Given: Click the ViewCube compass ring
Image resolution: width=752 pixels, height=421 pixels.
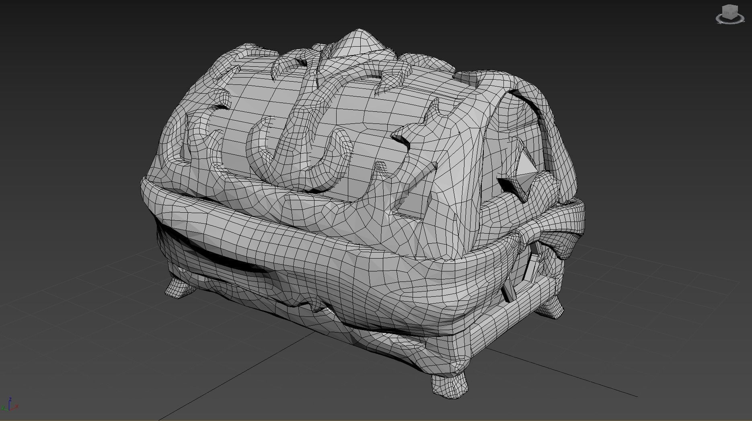Looking at the screenshot, I should coord(719,19).
